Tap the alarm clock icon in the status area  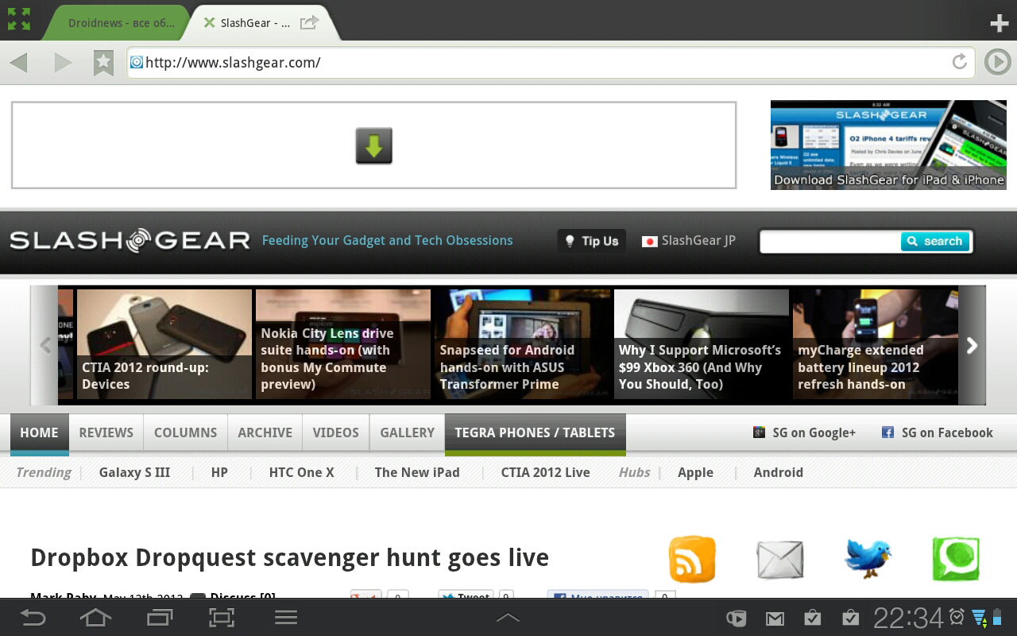957,617
